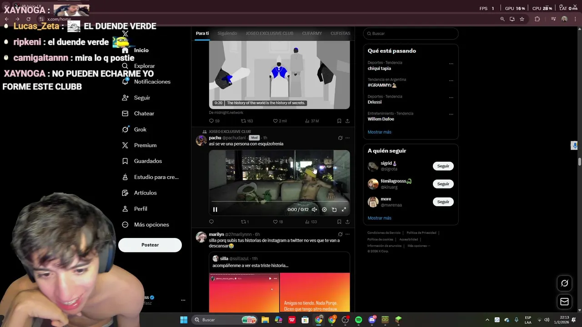Open Spotify from the taskbar
This screenshot has height=327, width=582.
click(358, 320)
